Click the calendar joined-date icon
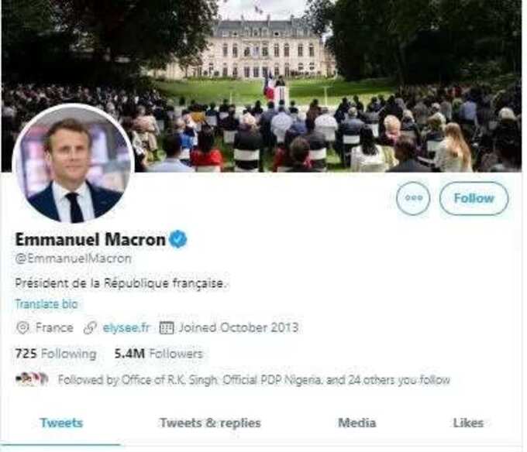Image resolution: width=527 pixels, height=452 pixels. click(x=167, y=328)
